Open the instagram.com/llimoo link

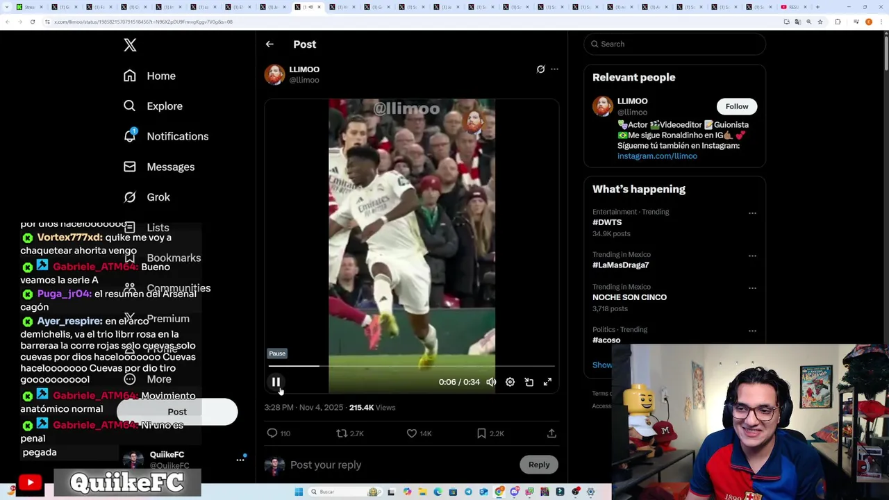pyautogui.click(x=657, y=156)
